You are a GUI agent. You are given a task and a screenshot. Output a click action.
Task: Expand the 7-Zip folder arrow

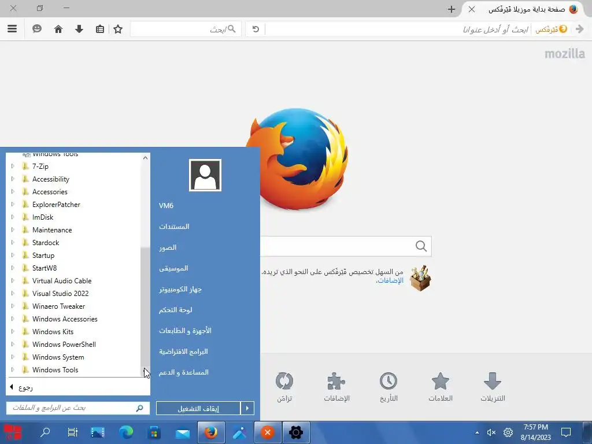[13, 166]
